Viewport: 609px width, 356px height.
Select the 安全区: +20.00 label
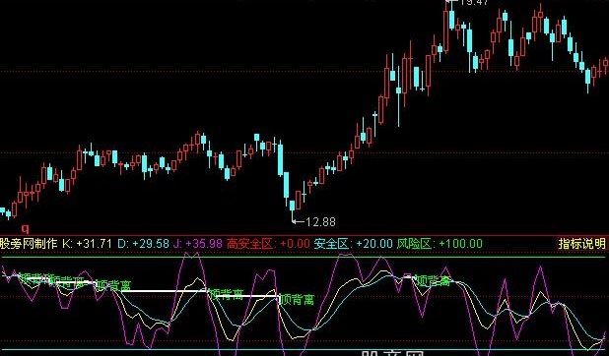click(353, 244)
